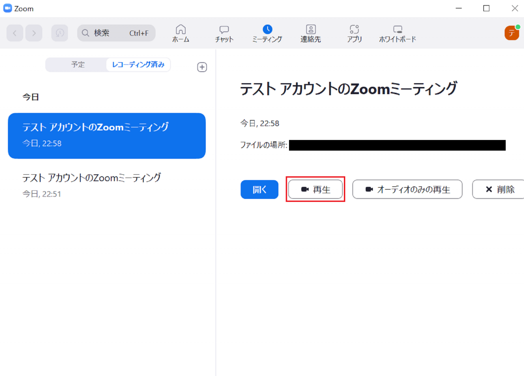Viewport: 524px width, 376px height.
Task: Open your profile avatar menu
Action: tap(511, 33)
